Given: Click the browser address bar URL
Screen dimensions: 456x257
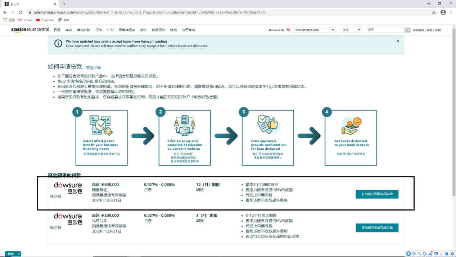Looking at the screenshot, I should pyautogui.click(x=149, y=12).
